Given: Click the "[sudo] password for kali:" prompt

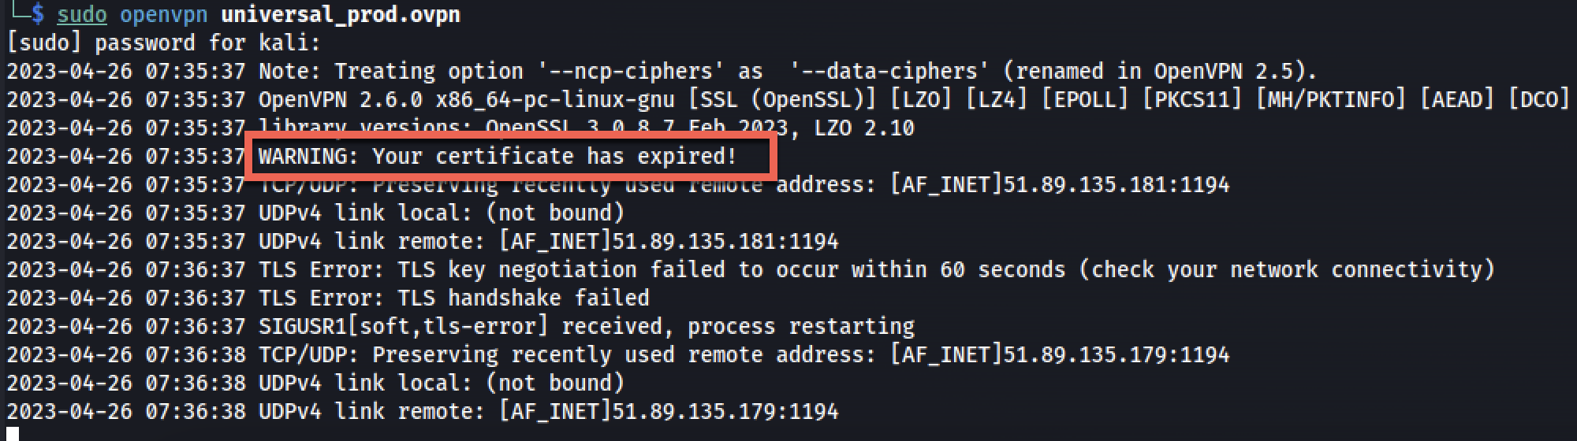Looking at the screenshot, I should click(x=164, y=43).
